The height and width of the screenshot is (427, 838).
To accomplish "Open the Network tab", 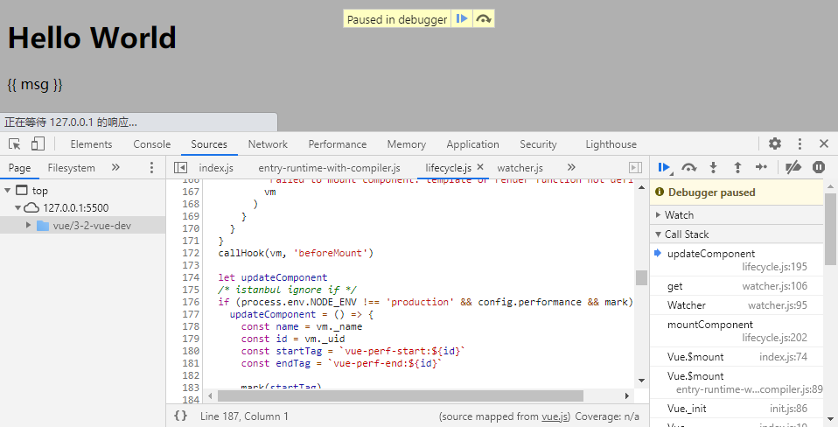I will [x=268, y=144].
